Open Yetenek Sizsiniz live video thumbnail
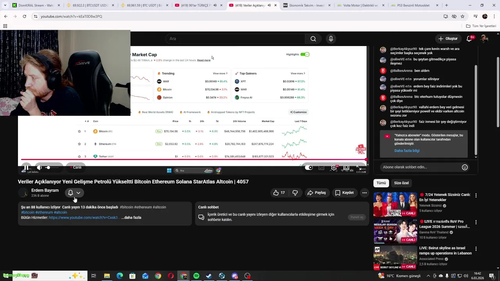 tap(395, 205)
